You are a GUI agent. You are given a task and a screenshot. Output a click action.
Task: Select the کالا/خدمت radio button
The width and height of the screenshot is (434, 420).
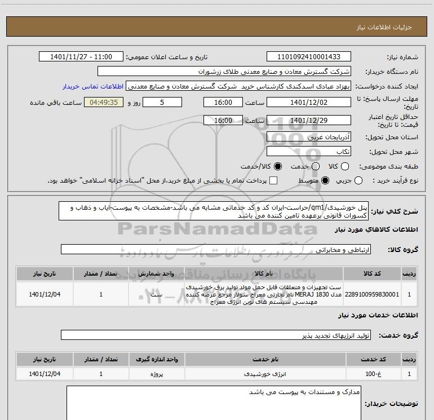[x=278, y=166]
